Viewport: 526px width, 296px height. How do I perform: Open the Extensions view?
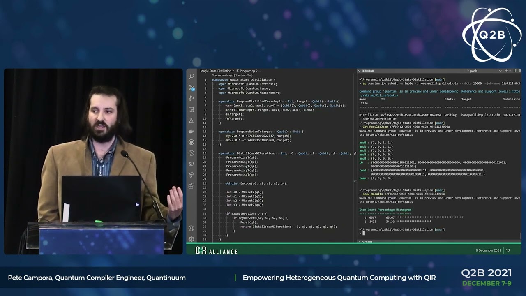[x=191, y=186]
